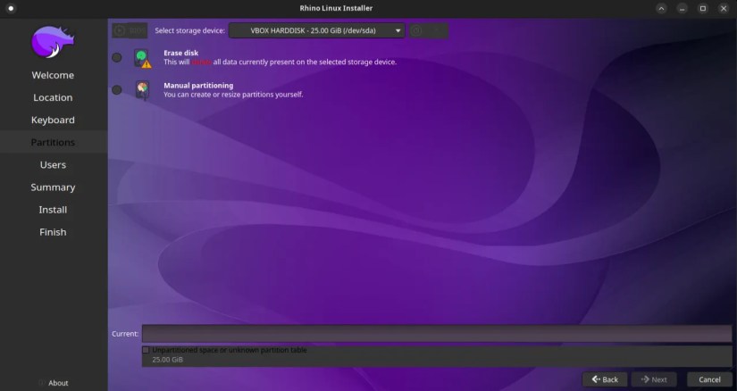Click the Current partition layout bar
737x391 pixels.
(x=437, y=334)
